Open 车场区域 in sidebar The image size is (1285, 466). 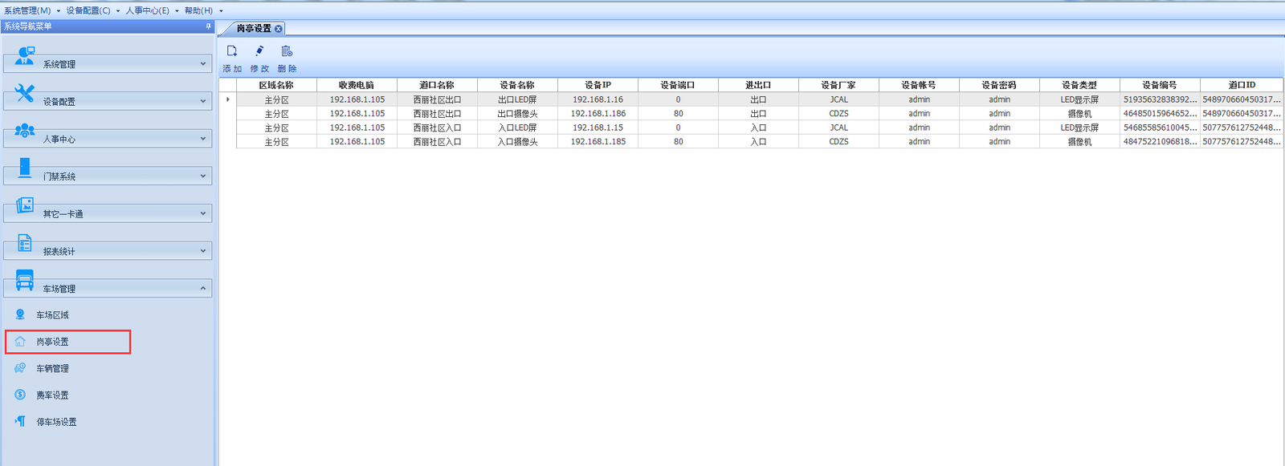click(52, 315)
